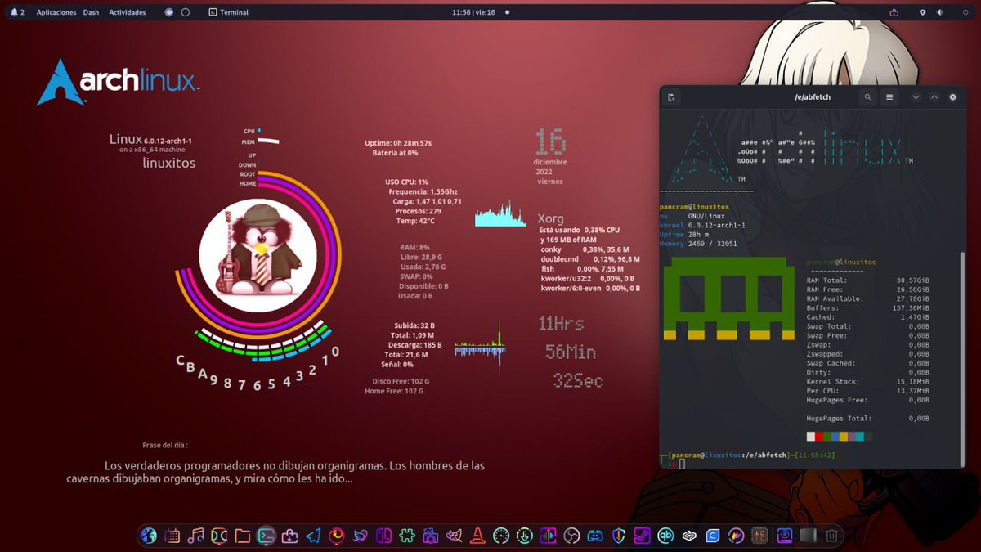Click the 'Frase del día' label on desktop
The width and height of the screenshot is (981, 552).
pyautogui.click(x=165, y=446)
